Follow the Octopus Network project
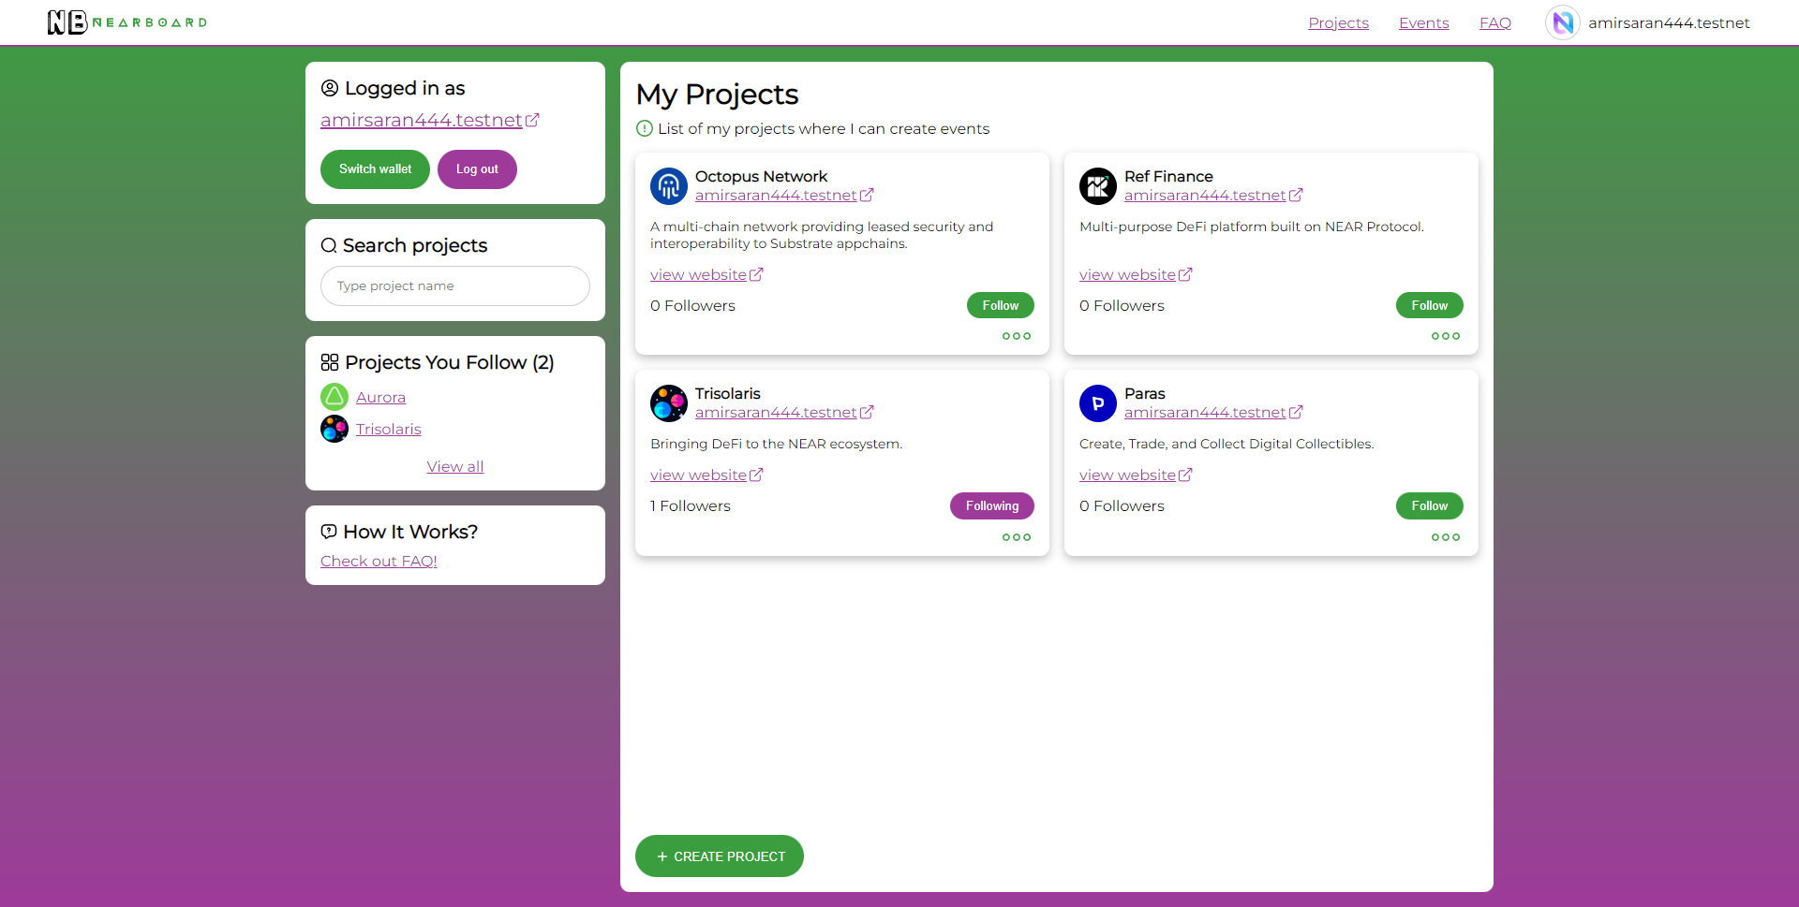This screenshot has width=1799, height=907. click(1001, 305)
